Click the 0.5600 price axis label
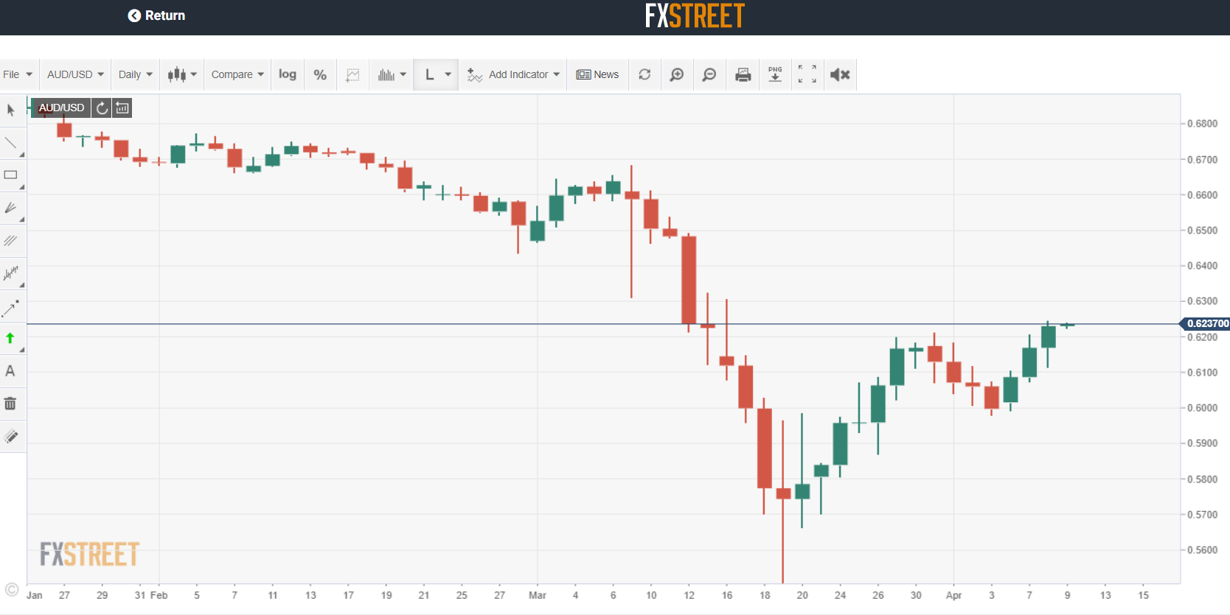Image resolution: width=1230 pixels, height=615 pixels. (1202, 550)
